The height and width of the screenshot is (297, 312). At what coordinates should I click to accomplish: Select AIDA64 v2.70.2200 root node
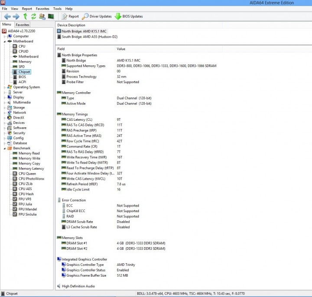pyautogui.click(x=19, y=31)
